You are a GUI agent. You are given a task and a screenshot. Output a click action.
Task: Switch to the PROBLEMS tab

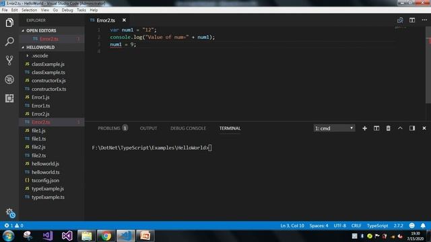112,128
